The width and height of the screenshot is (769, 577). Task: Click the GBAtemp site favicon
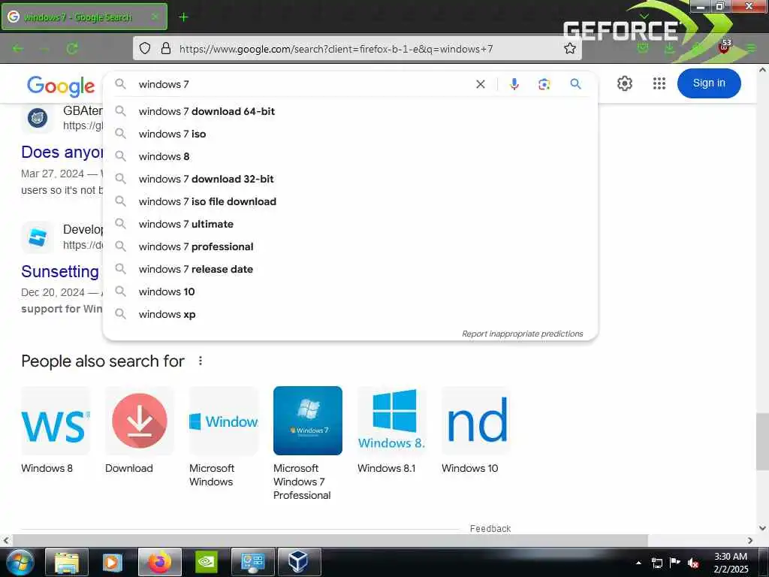pyautogui.click(x=38, y=118)
